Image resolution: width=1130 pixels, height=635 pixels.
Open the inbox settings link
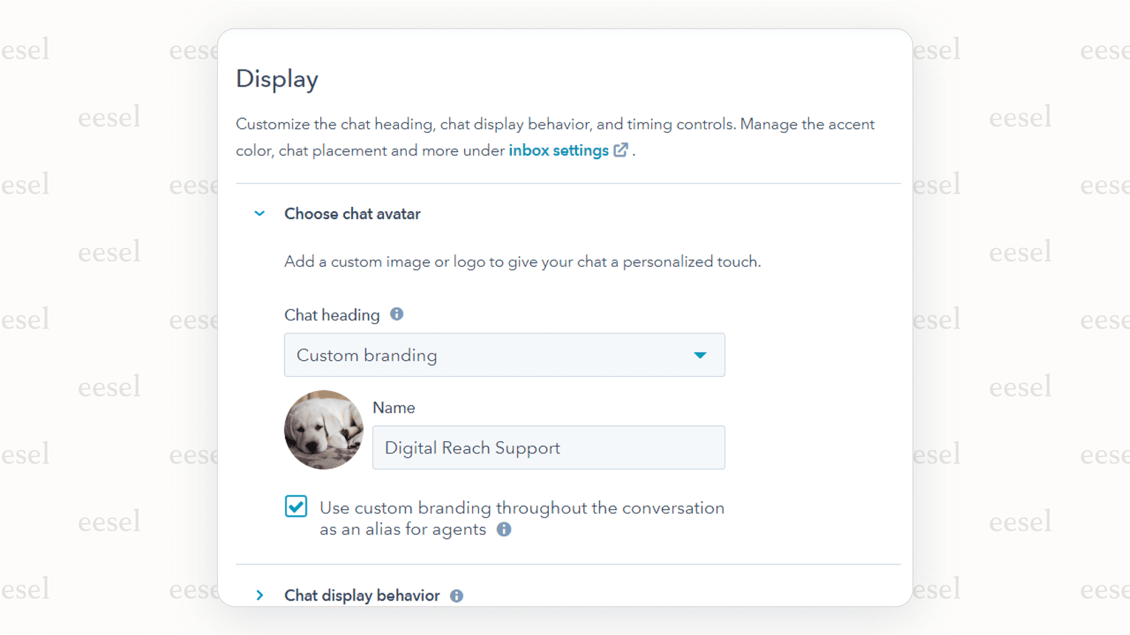coord(558,150)
